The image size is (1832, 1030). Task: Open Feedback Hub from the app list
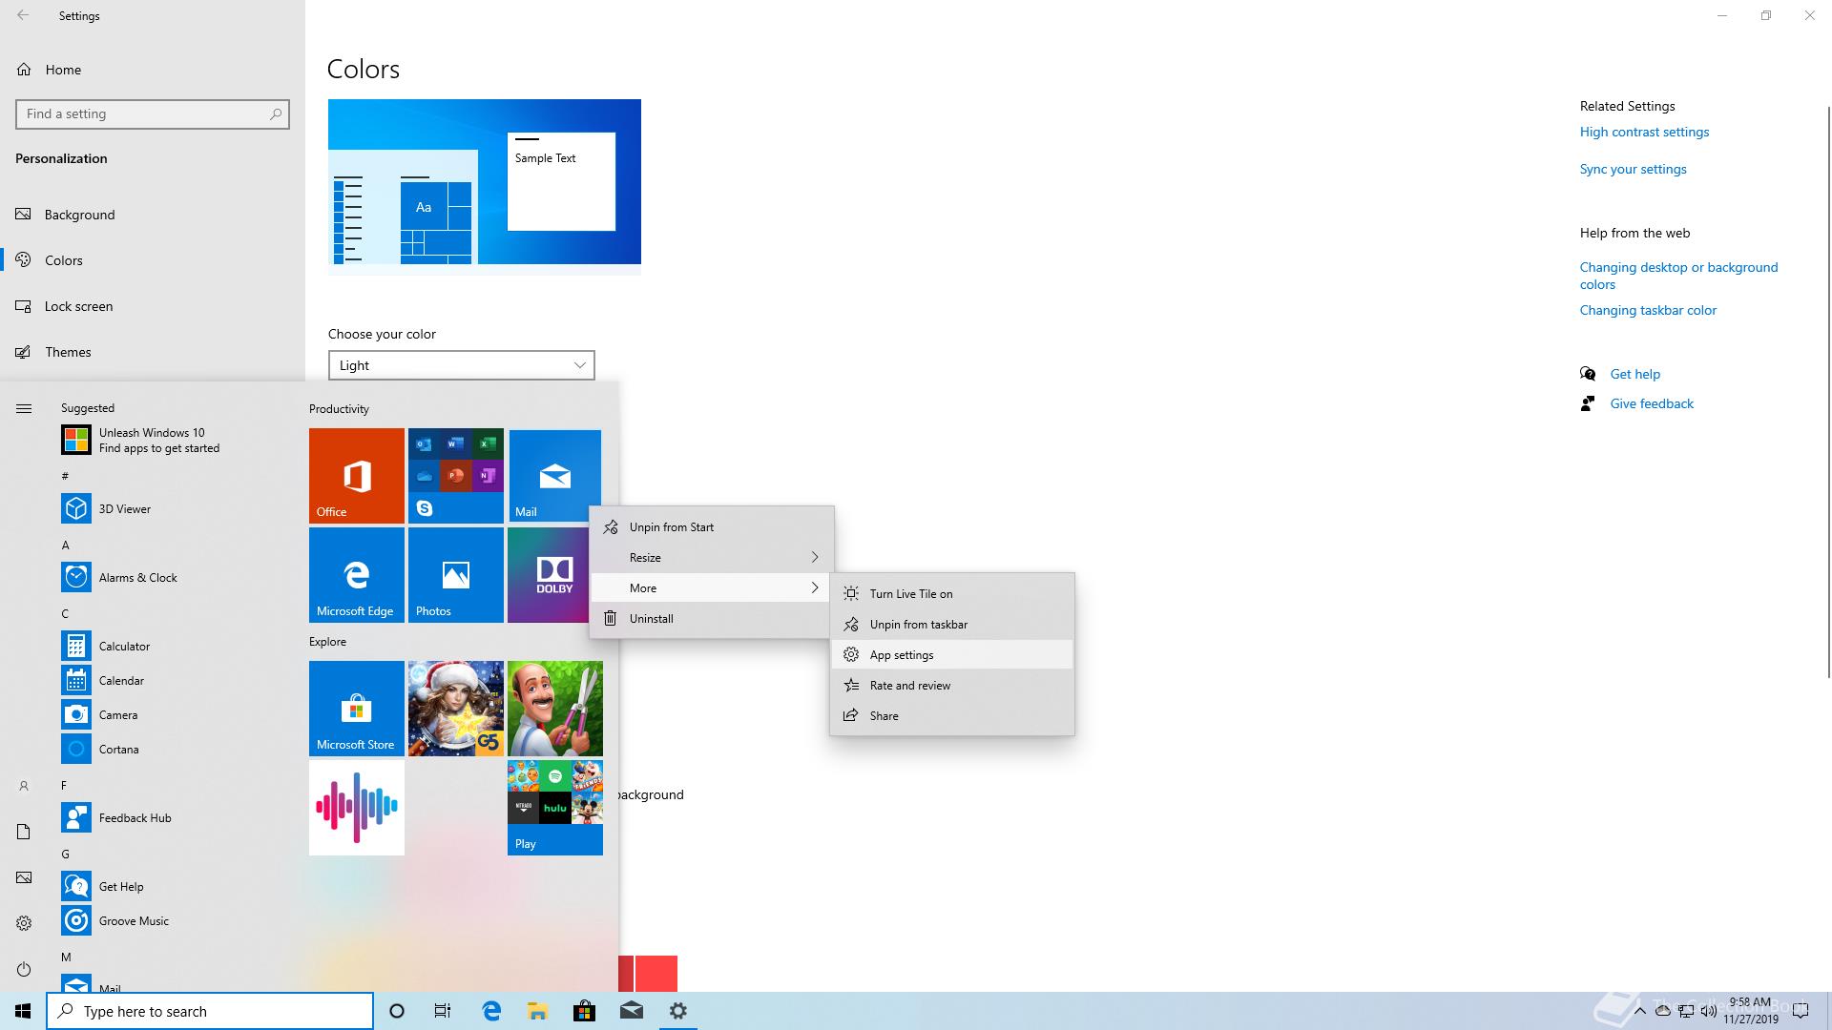click(177, 817)
